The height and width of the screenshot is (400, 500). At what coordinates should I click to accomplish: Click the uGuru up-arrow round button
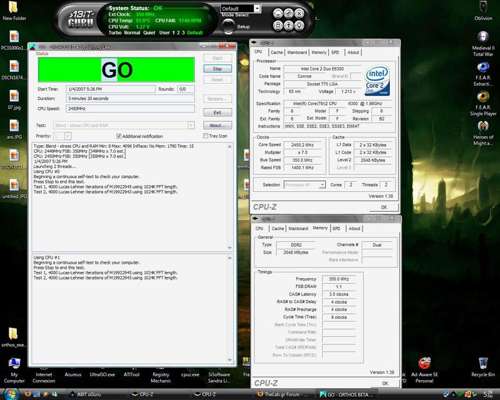coord(288,26)
